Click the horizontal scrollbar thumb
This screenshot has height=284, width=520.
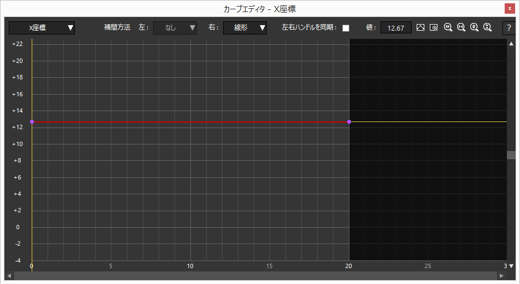(255, 276)
